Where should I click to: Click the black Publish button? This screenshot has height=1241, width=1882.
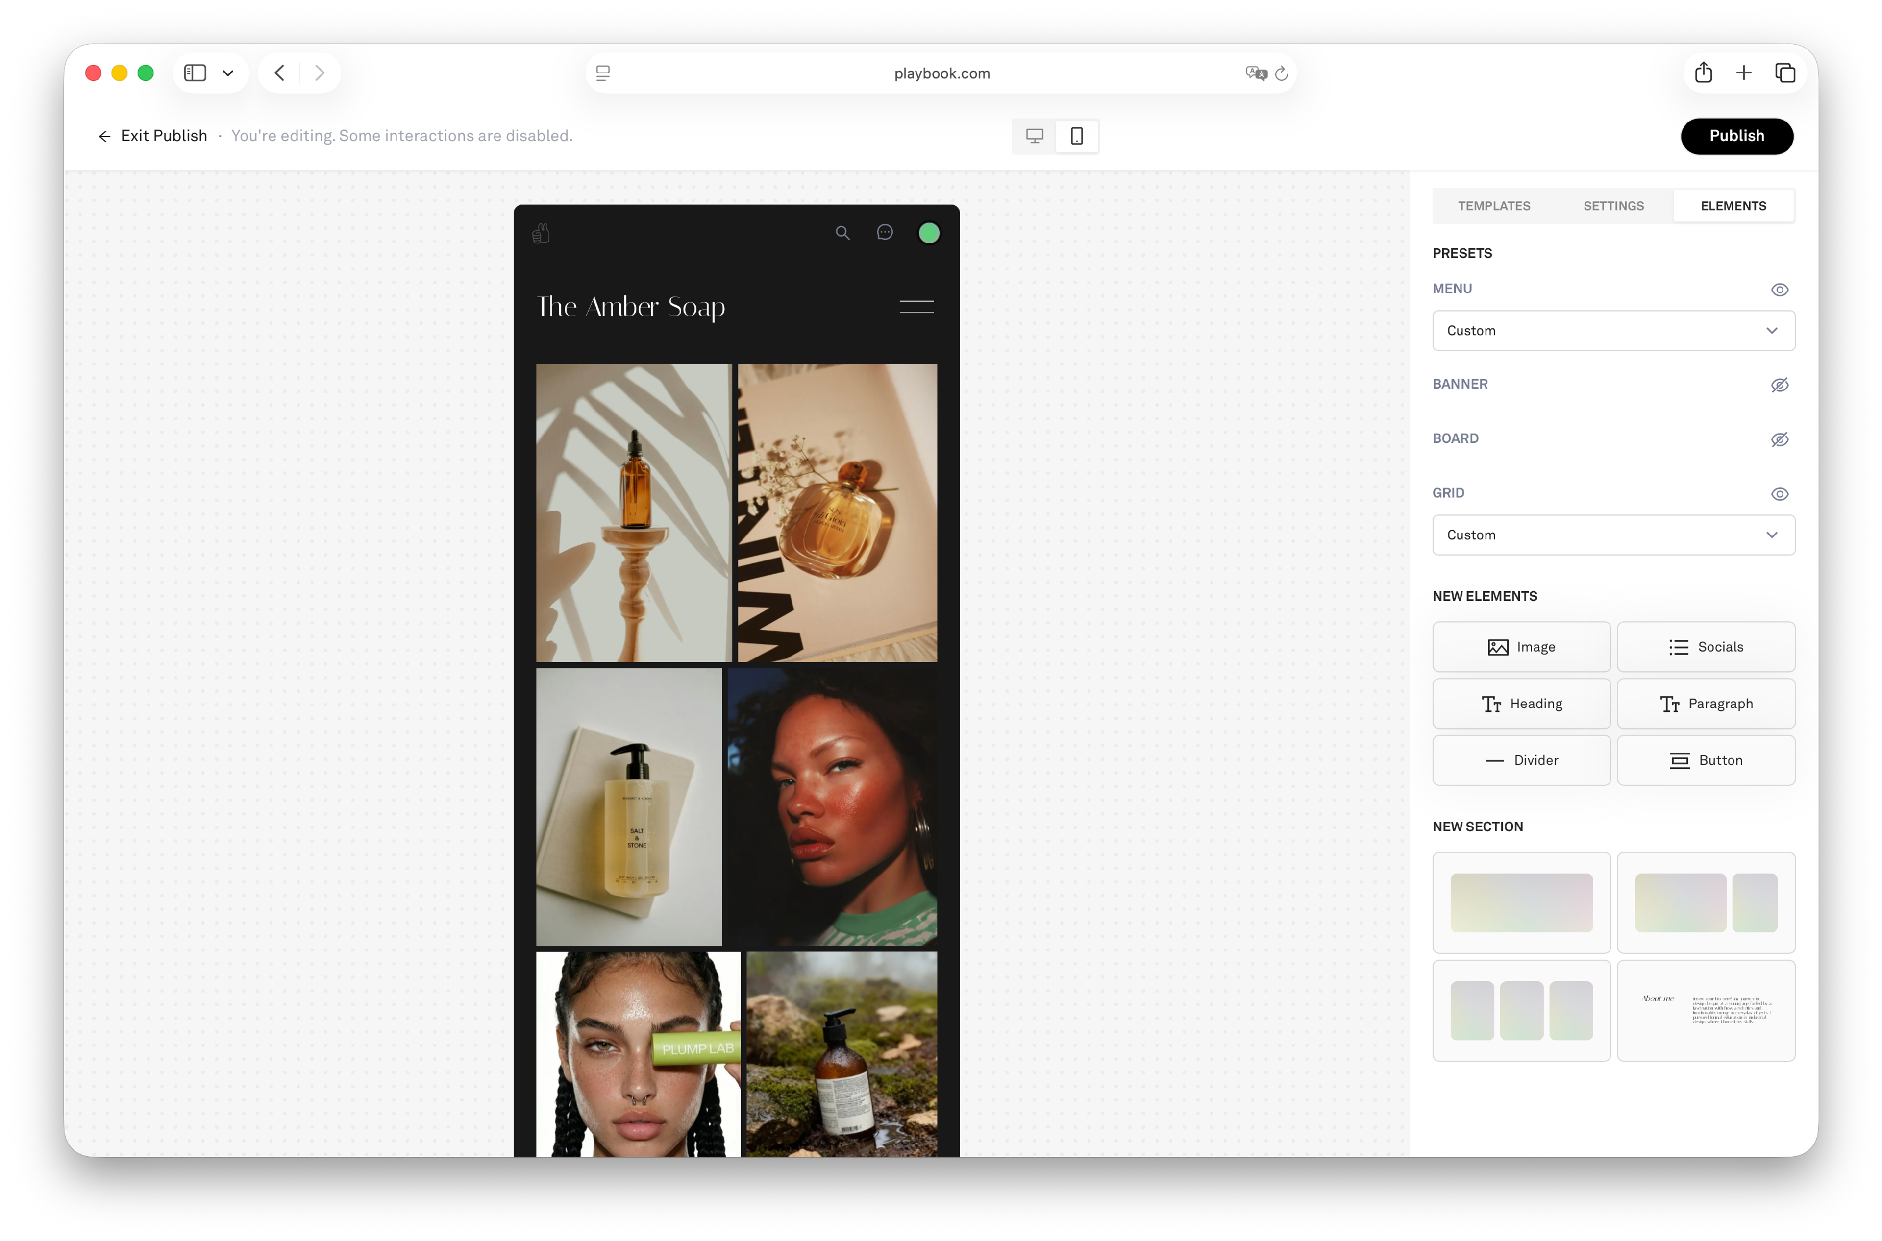(x=1736, y=136)
